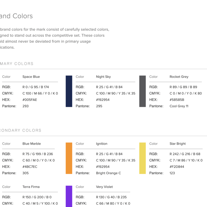Viewport: 207px width, 207px height.
Task: Click Ignition RGB value R 25 / G 41 / B 84
Action: pos(109,154)
